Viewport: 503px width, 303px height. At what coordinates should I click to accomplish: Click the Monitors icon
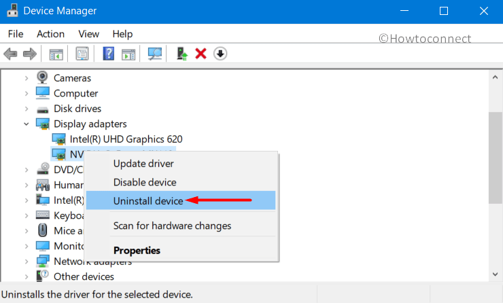pos(43,246)
